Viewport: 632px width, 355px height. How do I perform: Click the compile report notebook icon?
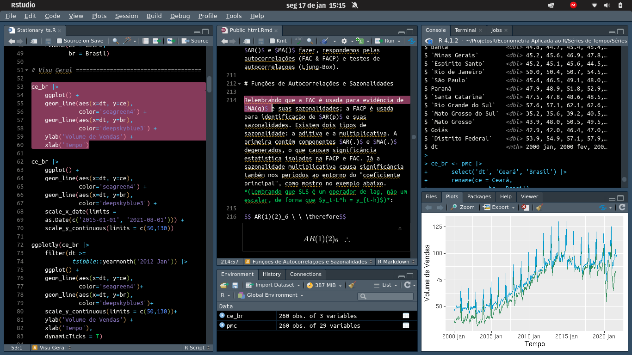pyautogui.click(x=146, y=41)
